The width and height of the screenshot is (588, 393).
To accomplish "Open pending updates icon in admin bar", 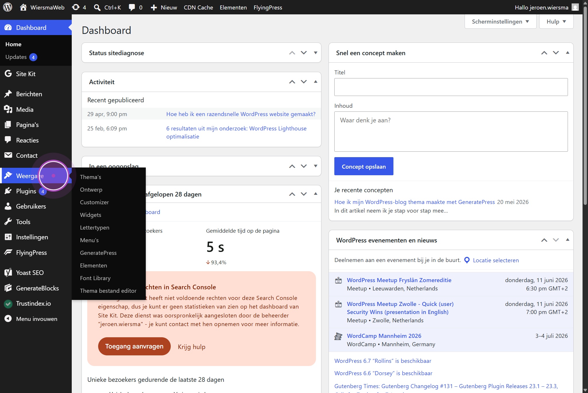I will pos(76,7).
